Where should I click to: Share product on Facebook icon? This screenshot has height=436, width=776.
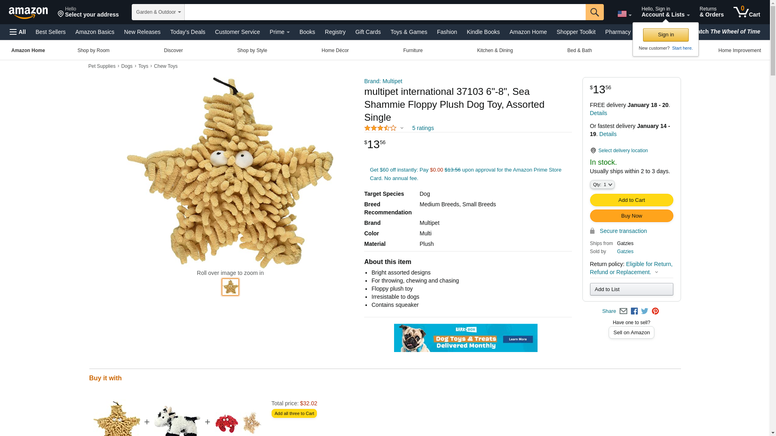coord(634,311)
